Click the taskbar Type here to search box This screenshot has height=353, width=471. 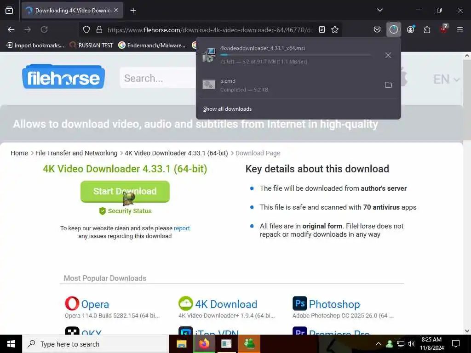[x=96, y=344]
